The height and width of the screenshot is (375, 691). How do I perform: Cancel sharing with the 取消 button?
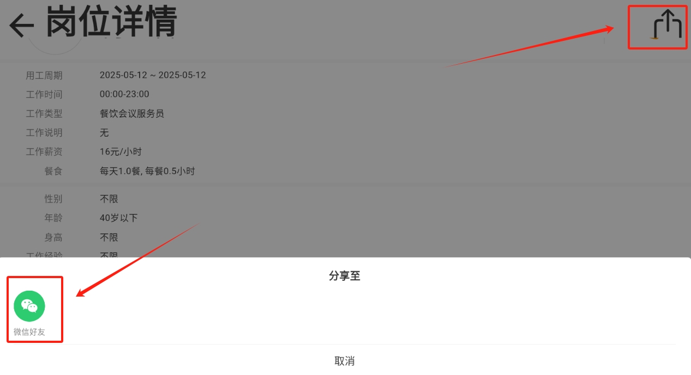click(345, 361)
